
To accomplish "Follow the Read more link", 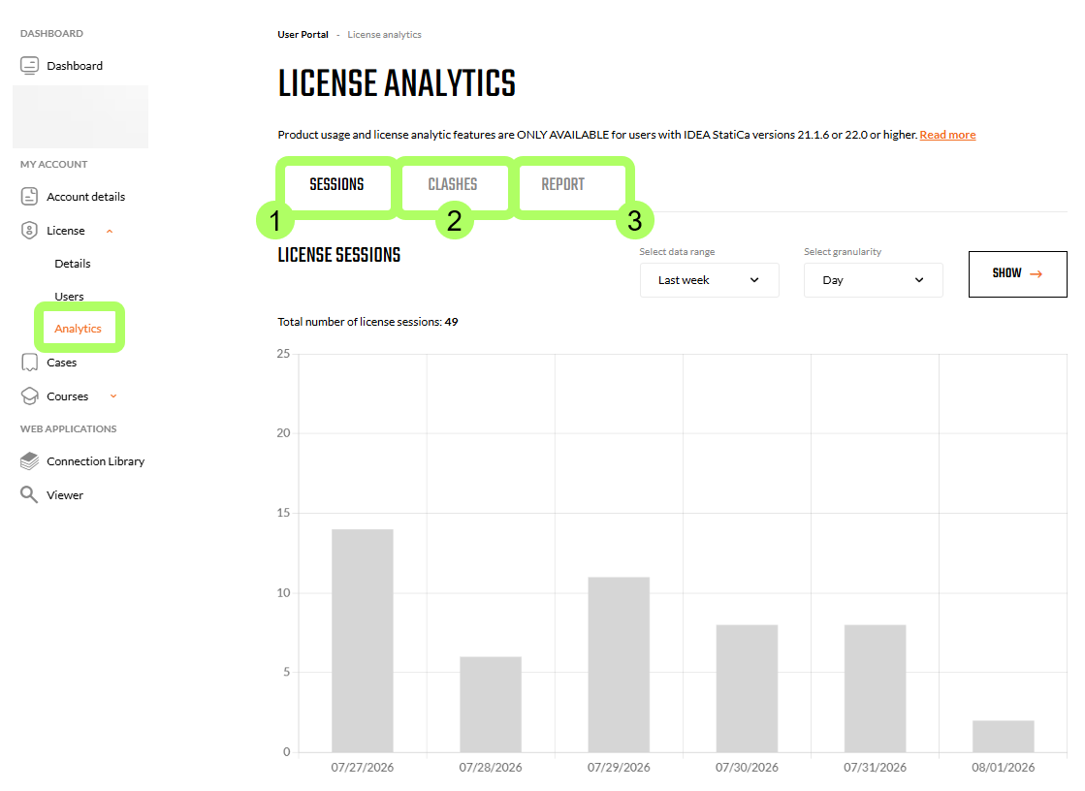I will tap(947, 135).
